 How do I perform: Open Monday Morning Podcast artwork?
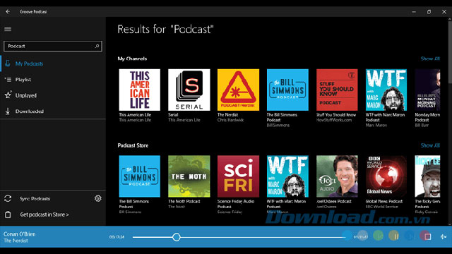click(x=427, y=90)
